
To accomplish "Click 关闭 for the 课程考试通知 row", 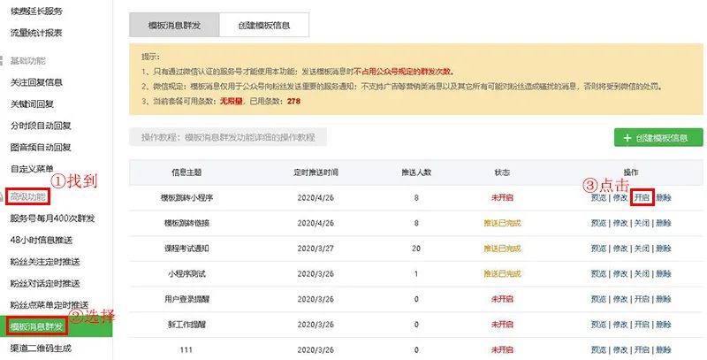I will pos(642,249).
